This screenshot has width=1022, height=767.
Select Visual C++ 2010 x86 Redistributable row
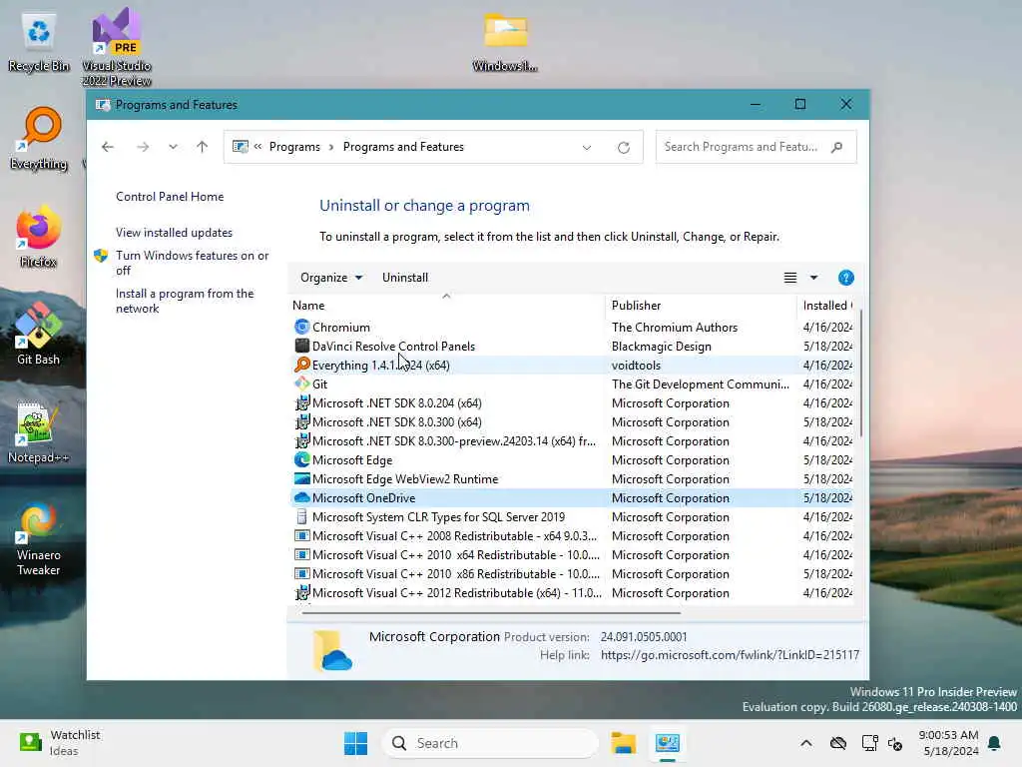click(x=570, y=573)
